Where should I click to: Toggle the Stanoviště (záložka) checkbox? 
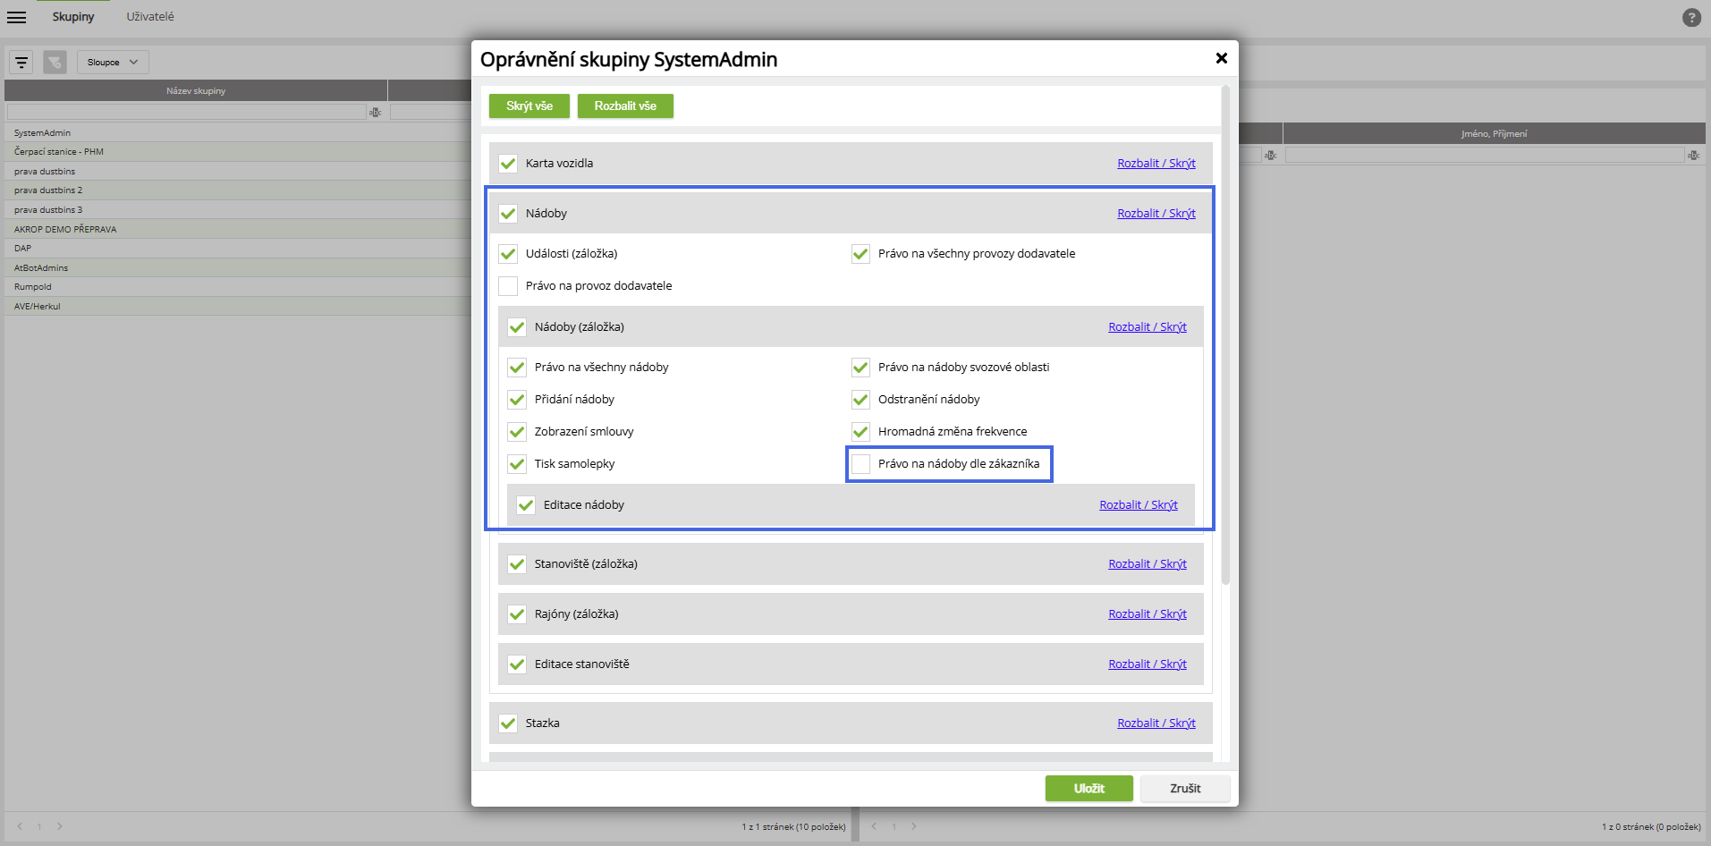click(517, 564)
